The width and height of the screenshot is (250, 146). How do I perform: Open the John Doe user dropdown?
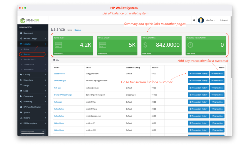pyautogui.click(x=210, y=20)
